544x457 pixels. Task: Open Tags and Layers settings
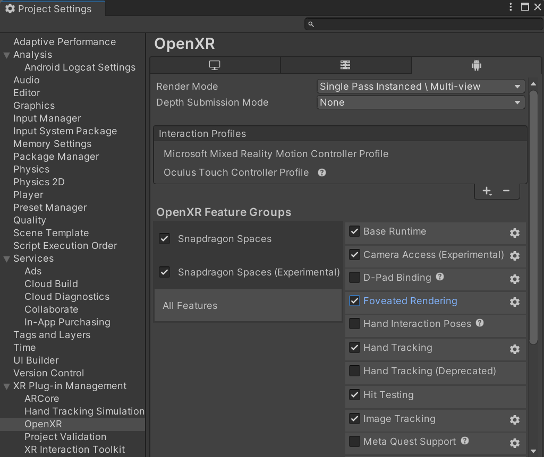52,335
